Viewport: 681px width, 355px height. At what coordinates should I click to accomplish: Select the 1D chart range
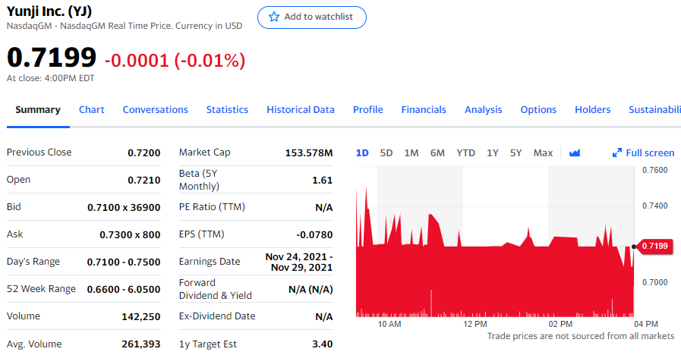[362, 152]
